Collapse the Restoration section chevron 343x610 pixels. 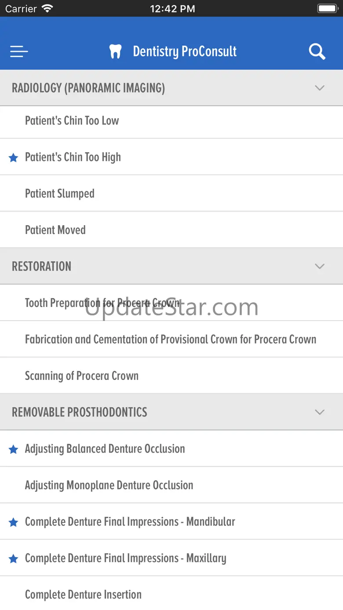tap(320, 266)
